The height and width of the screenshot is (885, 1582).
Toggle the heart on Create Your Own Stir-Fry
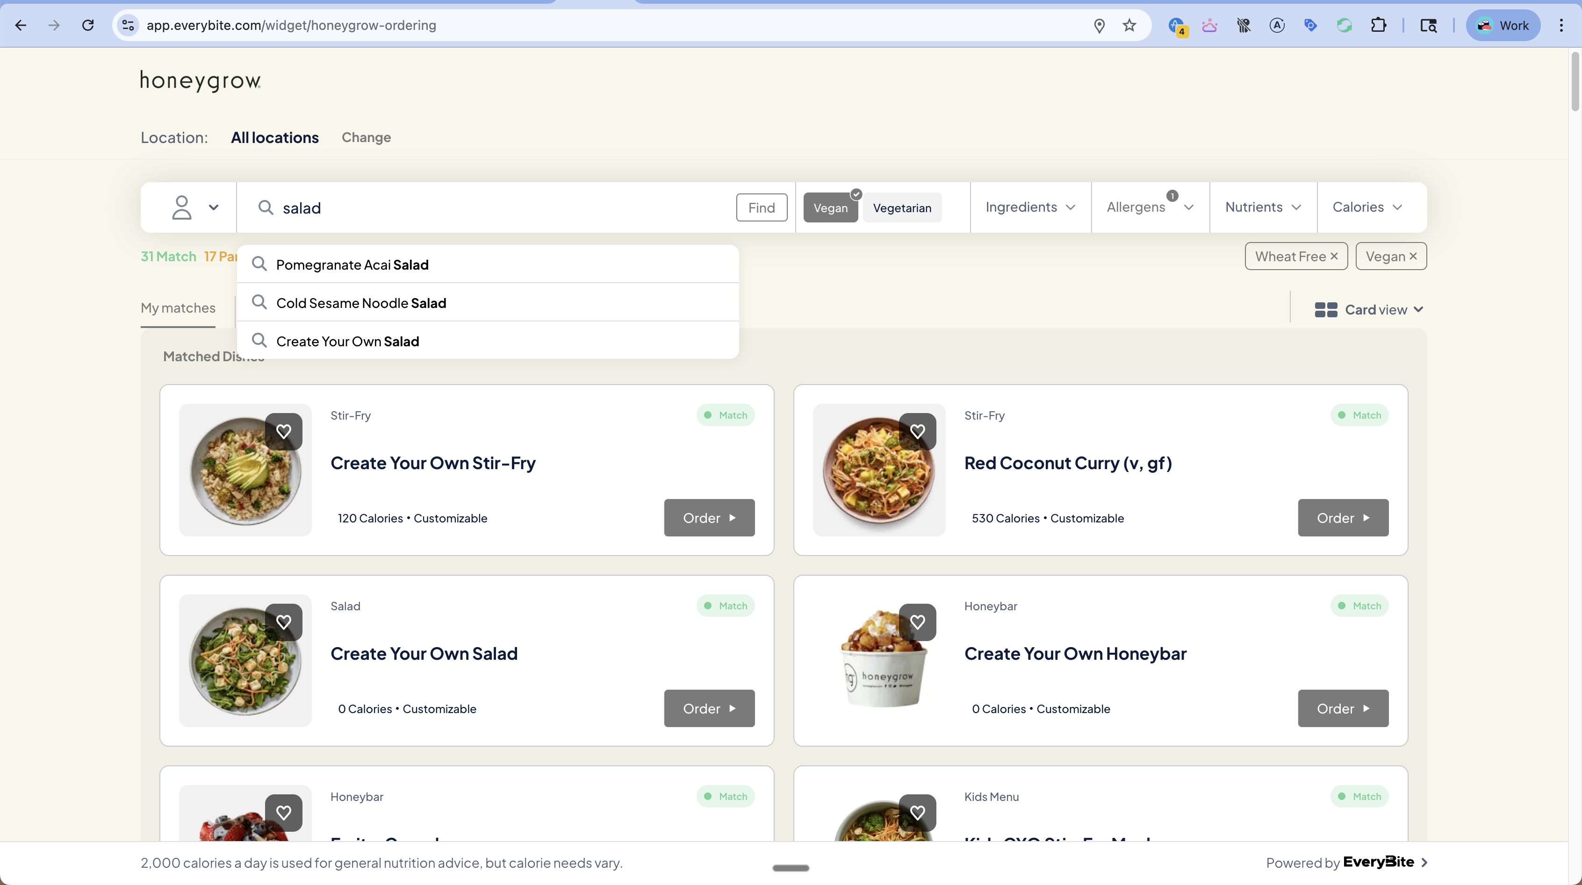tap(284, 431)
